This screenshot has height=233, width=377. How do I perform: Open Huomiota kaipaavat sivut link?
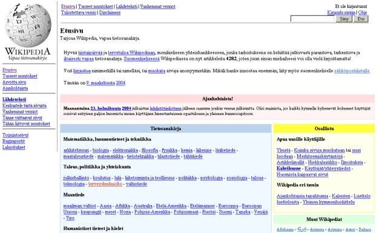point(303,174)
